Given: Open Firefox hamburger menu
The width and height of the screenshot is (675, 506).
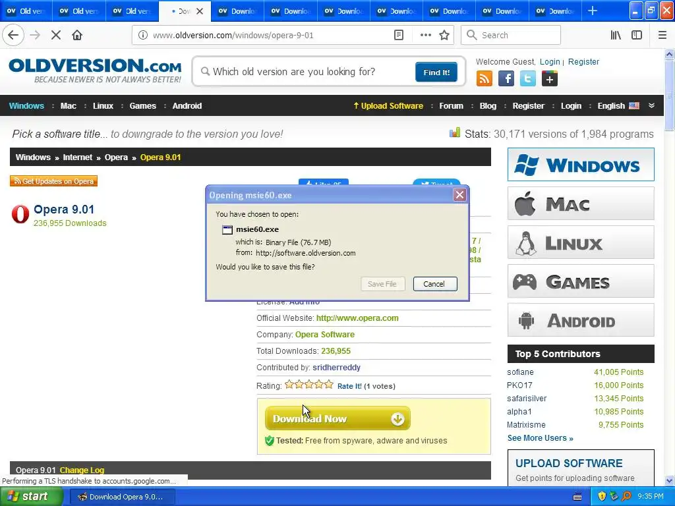Looking at the screenshot, I should click(x=662, y=36).
